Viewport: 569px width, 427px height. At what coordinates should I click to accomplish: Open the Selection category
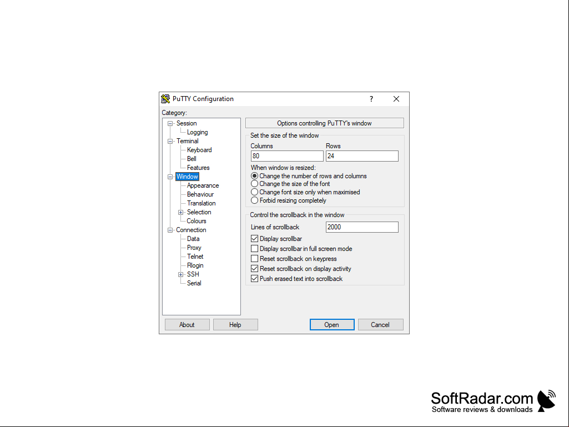pos(199,213)
